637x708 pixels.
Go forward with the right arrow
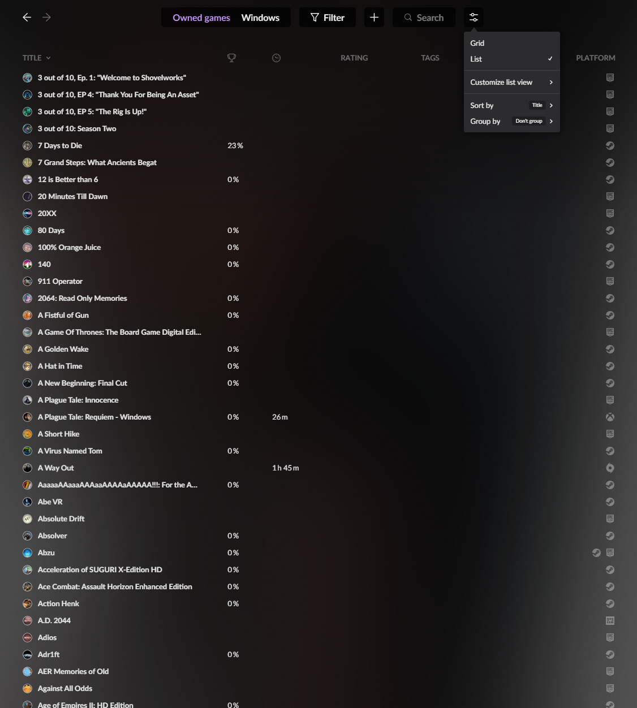[x=46, y=18]
